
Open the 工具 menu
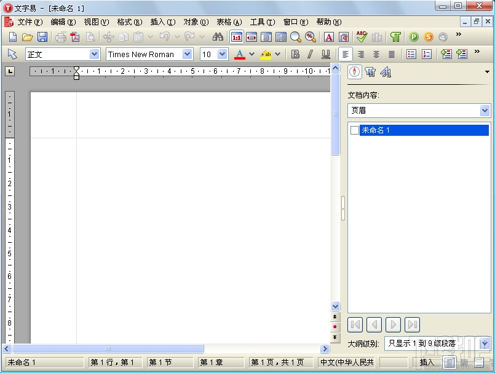click(262, 22)
